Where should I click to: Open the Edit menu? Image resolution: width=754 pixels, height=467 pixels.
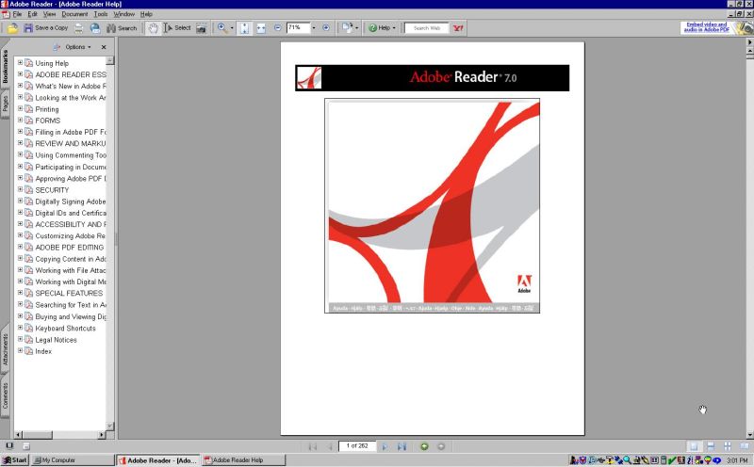(x=32, y=14)
